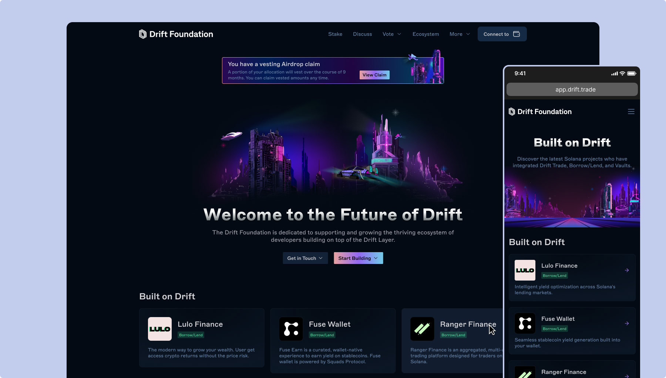
Task: Click the Drift Foundation text in desktop header
Action: click(181, 34)
